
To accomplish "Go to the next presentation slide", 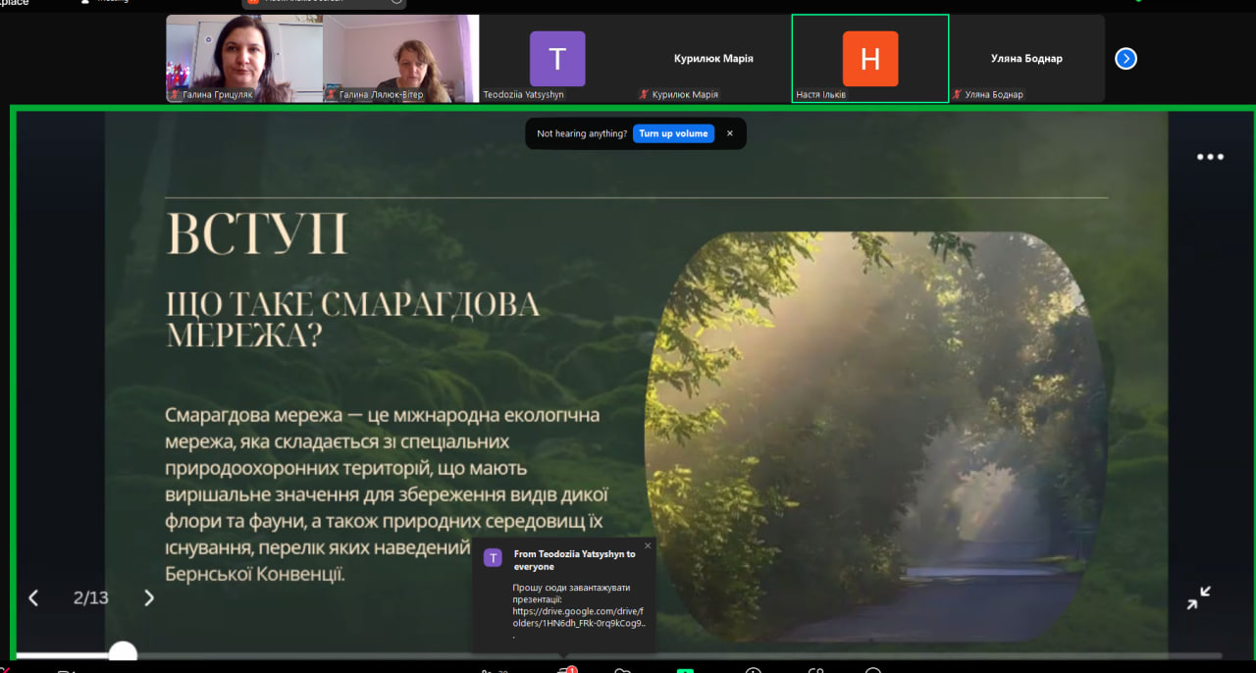I will (149, 597).
